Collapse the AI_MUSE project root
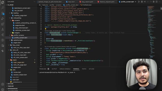162x91 pixels. click(7, 5)
